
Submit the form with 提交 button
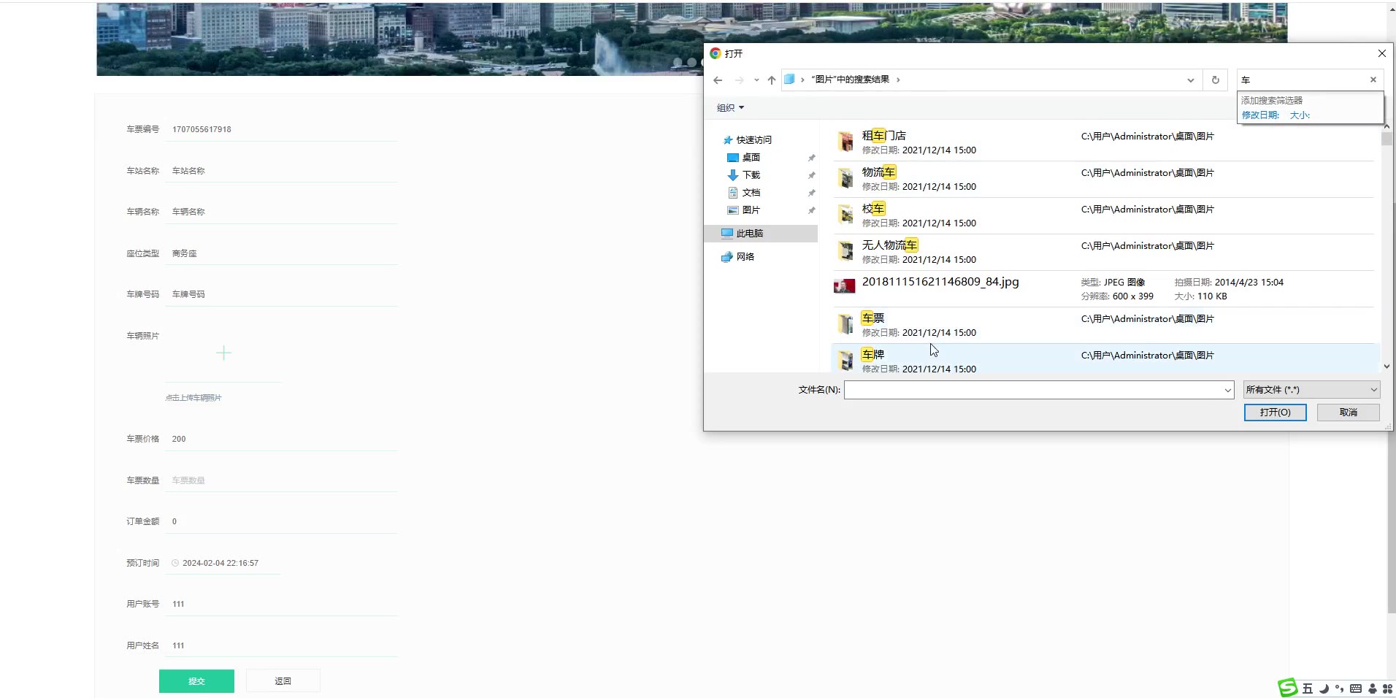(196, 681)
